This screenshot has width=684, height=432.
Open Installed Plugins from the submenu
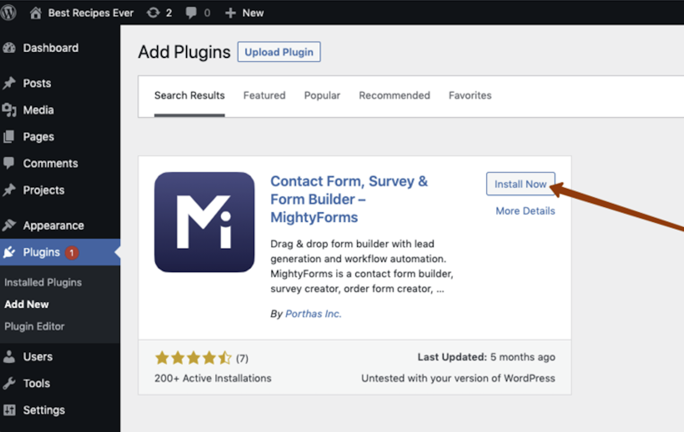42,282
